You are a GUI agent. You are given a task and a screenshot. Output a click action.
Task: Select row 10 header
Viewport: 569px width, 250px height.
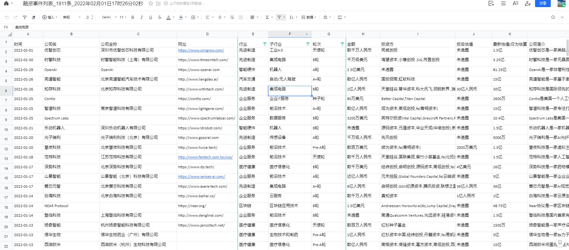[6, 130]
